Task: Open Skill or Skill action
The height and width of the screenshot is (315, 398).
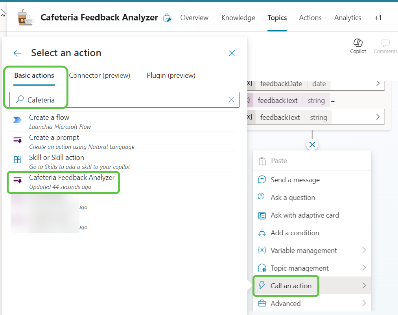Action: coord(56,157)
